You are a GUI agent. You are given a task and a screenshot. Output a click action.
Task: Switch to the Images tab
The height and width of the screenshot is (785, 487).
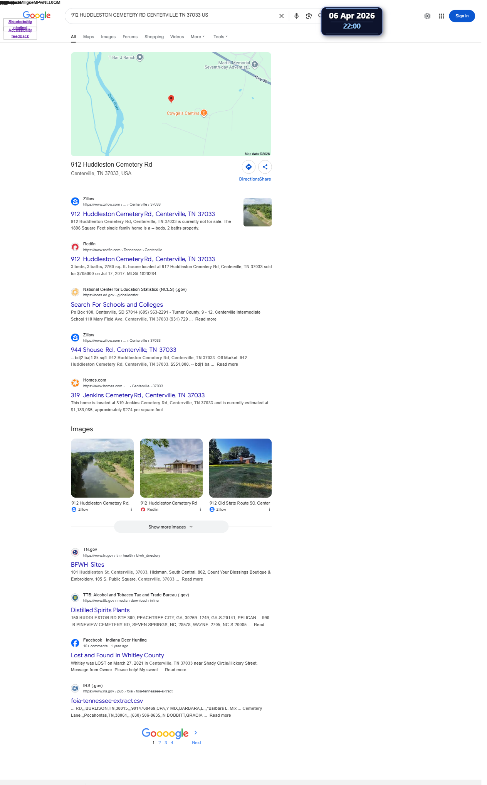click(x=108, y=37)
